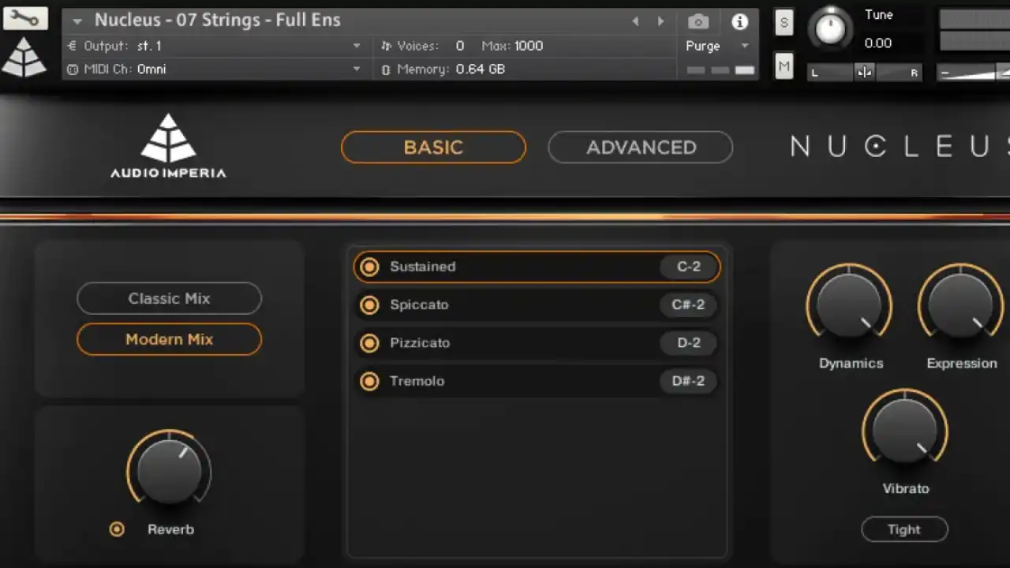Select the BASIC tab
This screenshot has width=1010, height=568.
coord(433,148)
